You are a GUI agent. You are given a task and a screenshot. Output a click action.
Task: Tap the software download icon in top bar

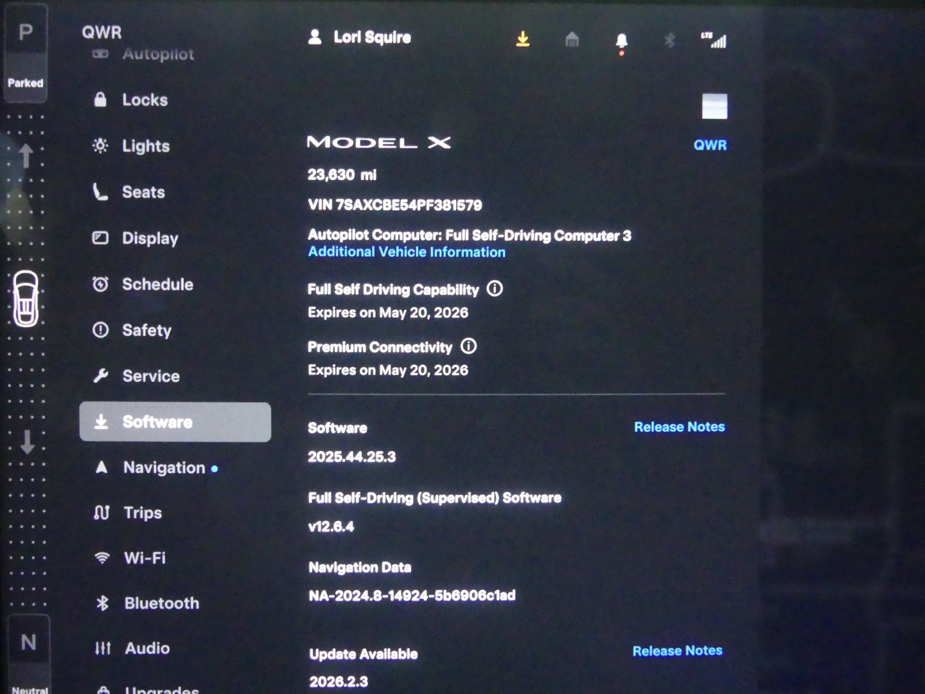(523, 40)
